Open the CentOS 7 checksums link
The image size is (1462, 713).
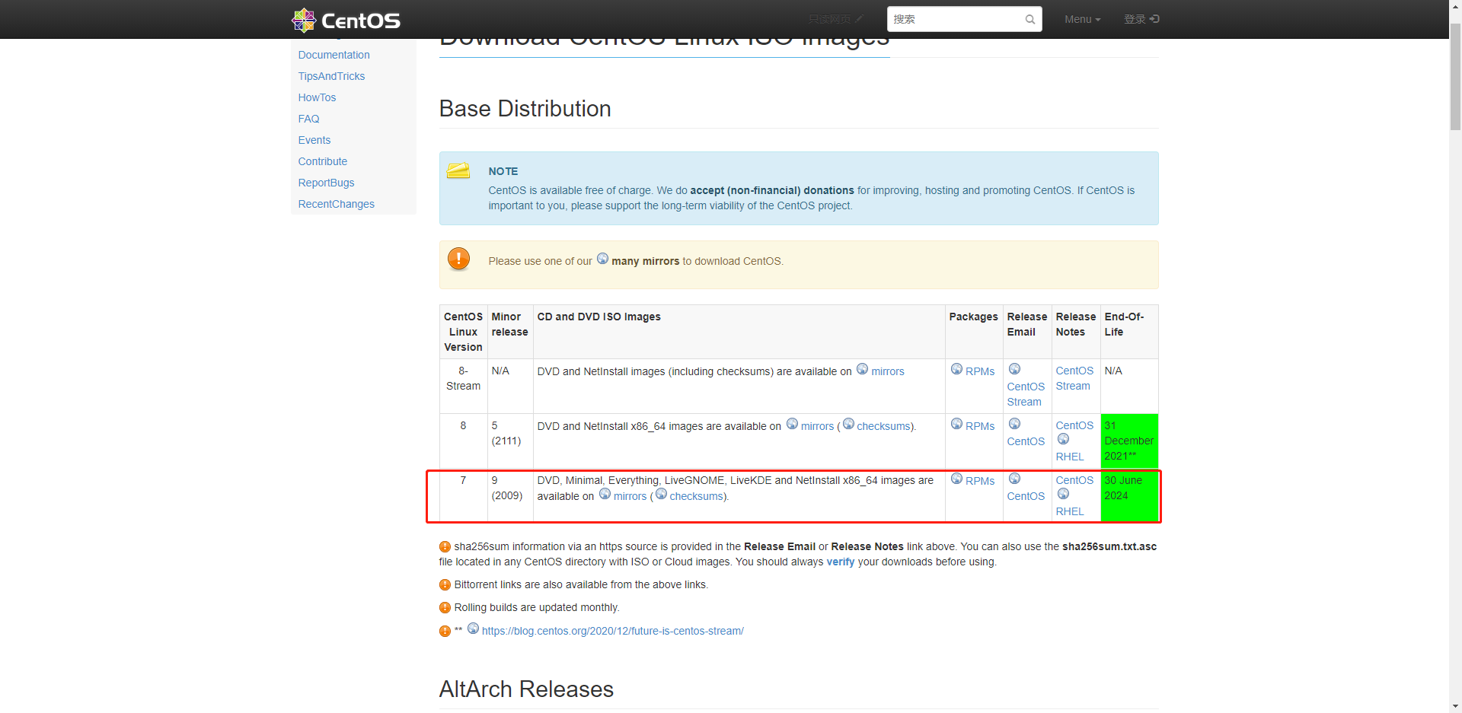click(695, 496)
